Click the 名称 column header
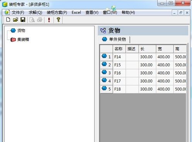192x142 pixels. (119, 49)
